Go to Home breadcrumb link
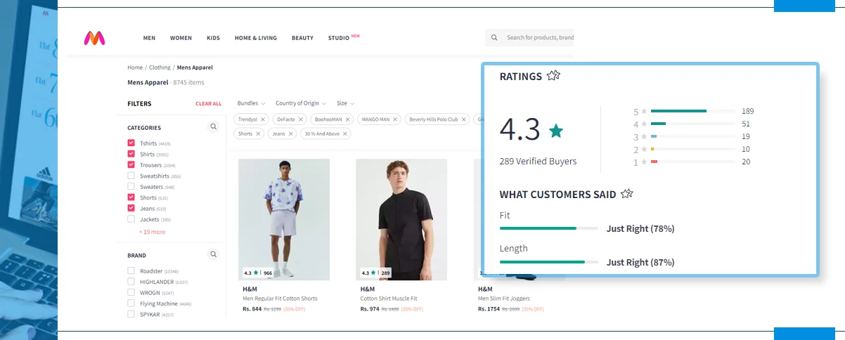This screenshot has height=340, width=845. (135, 67)
